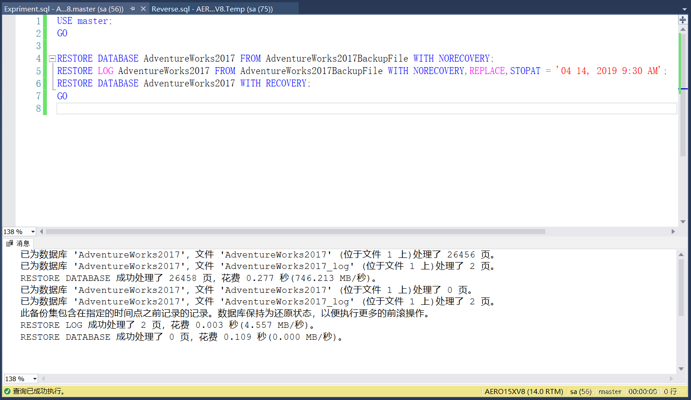Pin the Expriment.sql tab
The height and width of the screenshot is (400, 691).
[133, 9]
